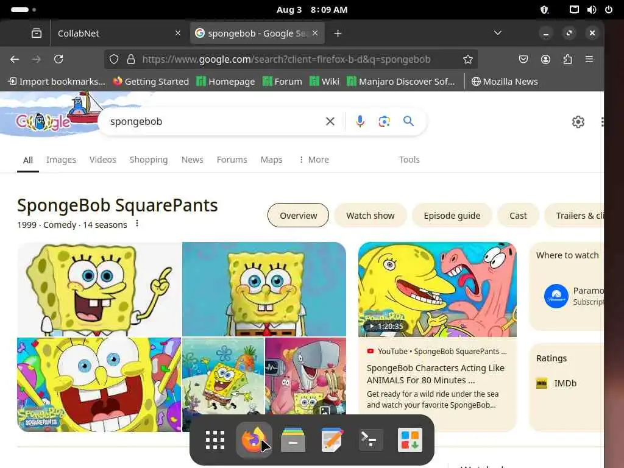Screen dimensions: 624x468
Task: Open the SpongeBob on blue background image
Action: (264, 289)
